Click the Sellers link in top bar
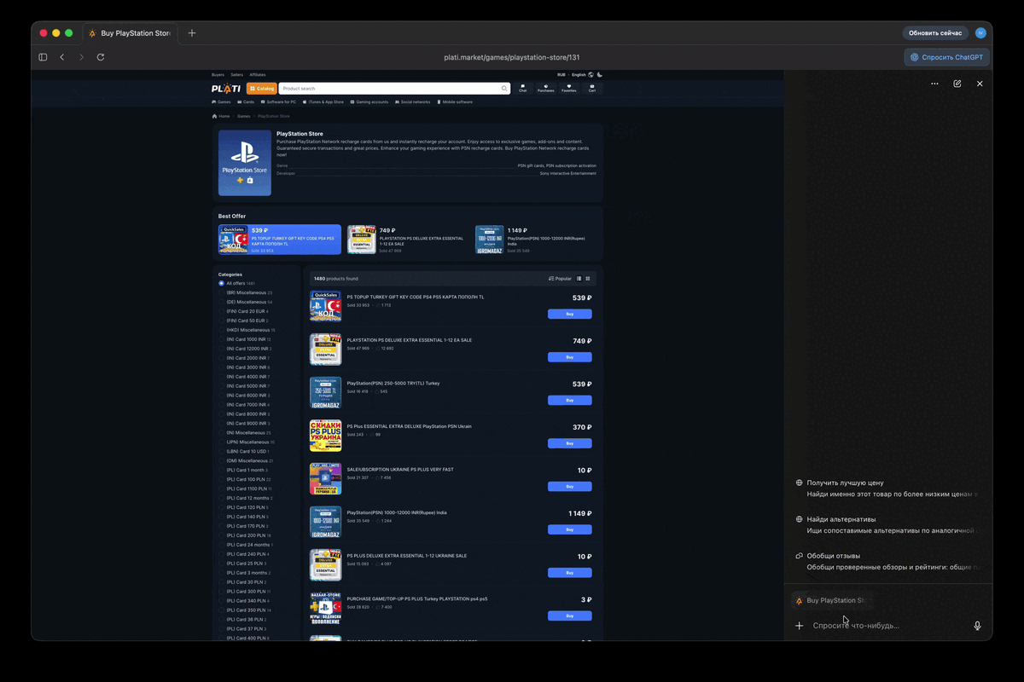 tap(237, 74)
